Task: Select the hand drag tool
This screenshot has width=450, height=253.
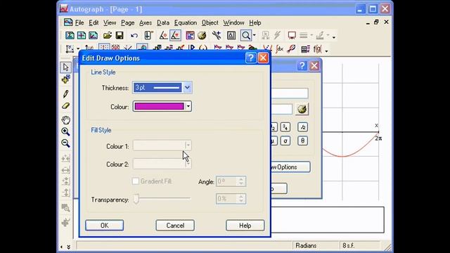Action: click(65, 119)
